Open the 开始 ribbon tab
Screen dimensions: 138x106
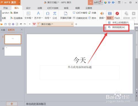(5, 8)
